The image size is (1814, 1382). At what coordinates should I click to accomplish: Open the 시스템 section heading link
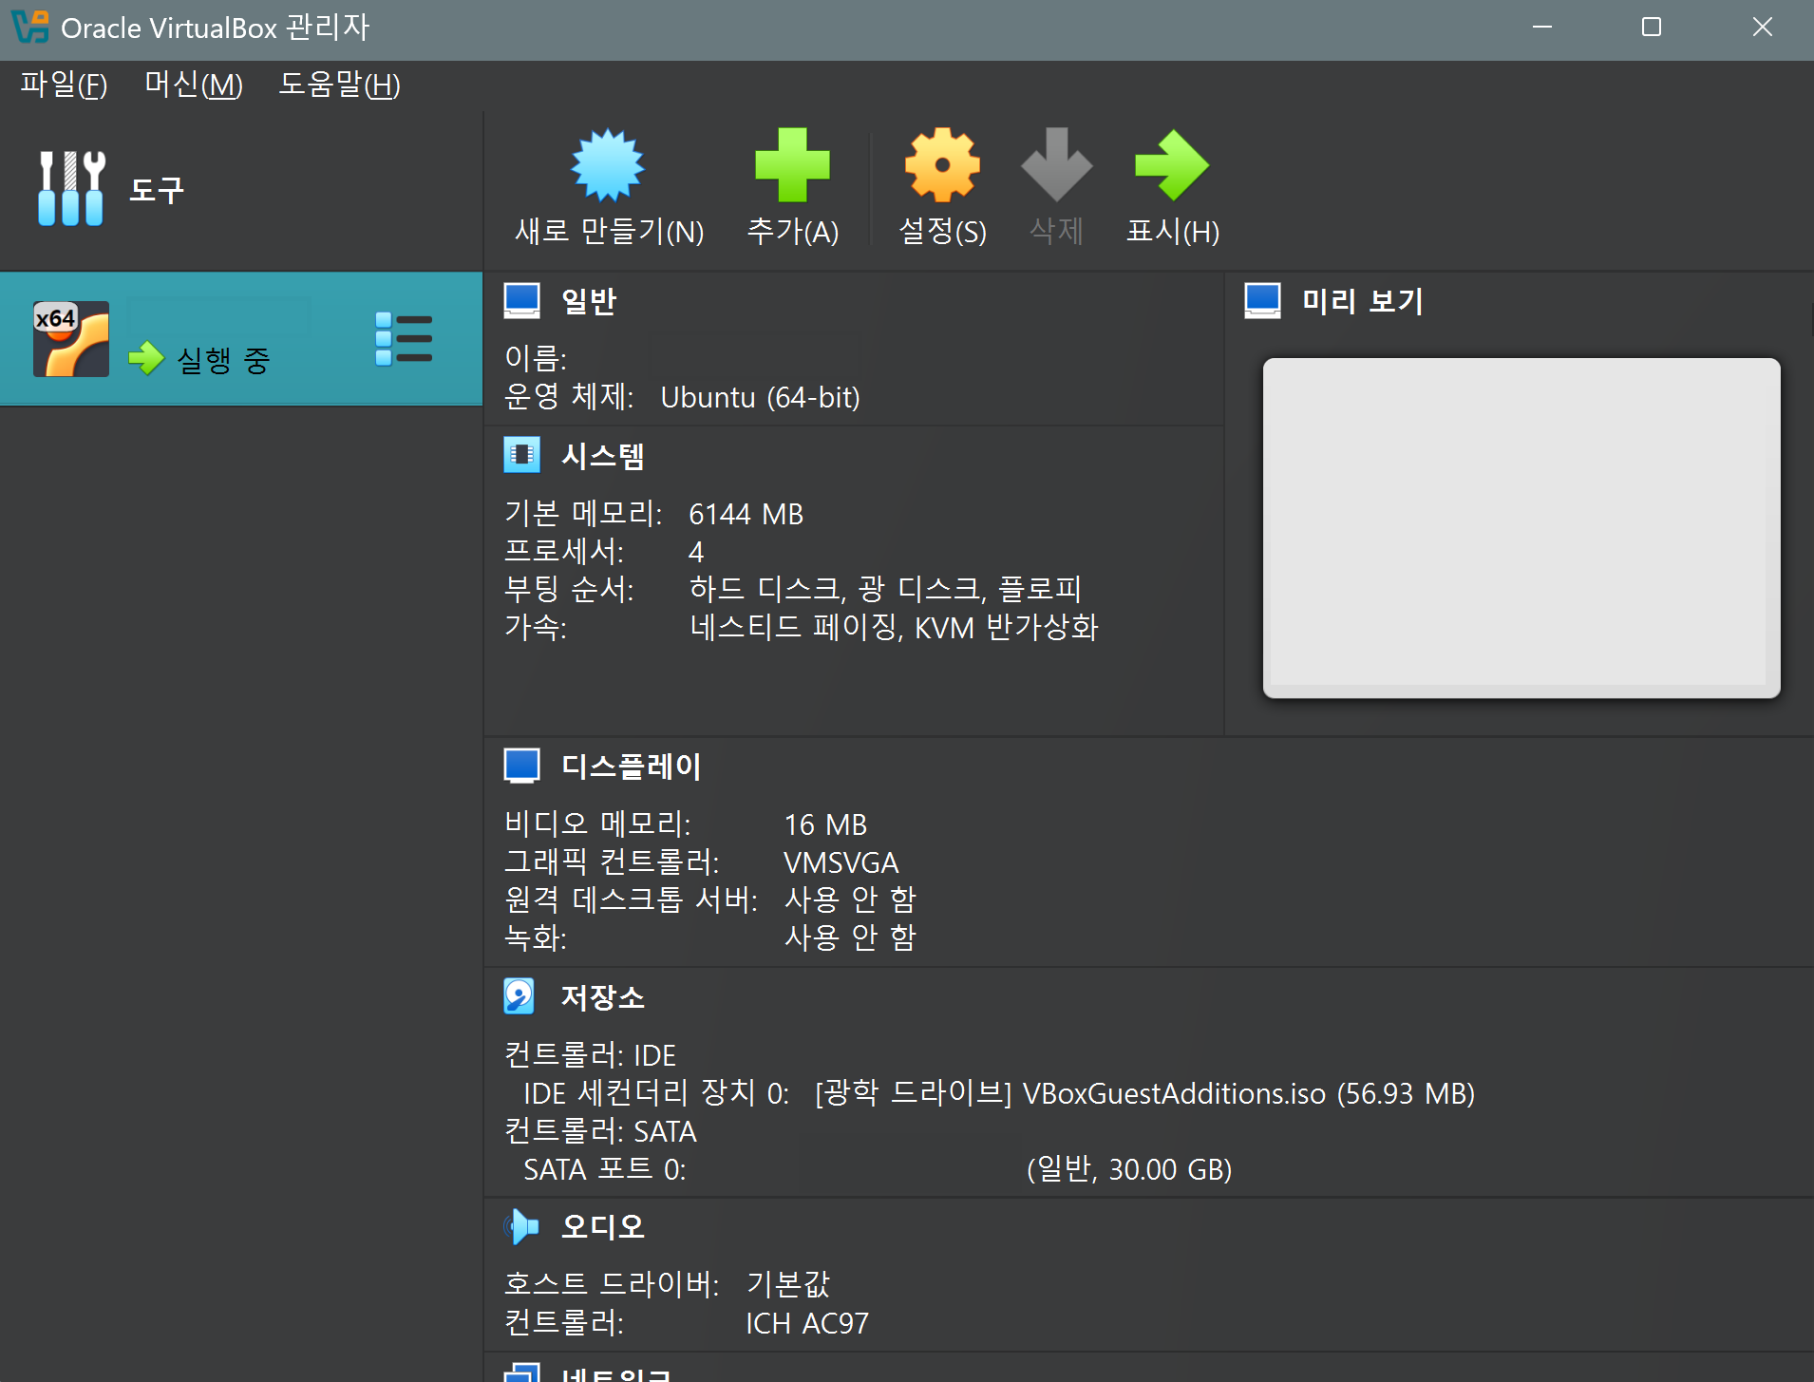pos(603,455)
